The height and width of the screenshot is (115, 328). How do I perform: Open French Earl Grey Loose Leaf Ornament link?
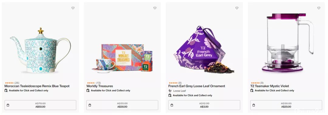point(196,86)
